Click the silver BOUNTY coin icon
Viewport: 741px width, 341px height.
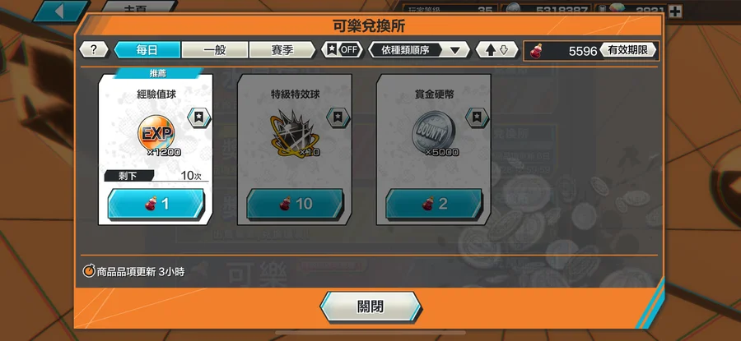(430, 130)
